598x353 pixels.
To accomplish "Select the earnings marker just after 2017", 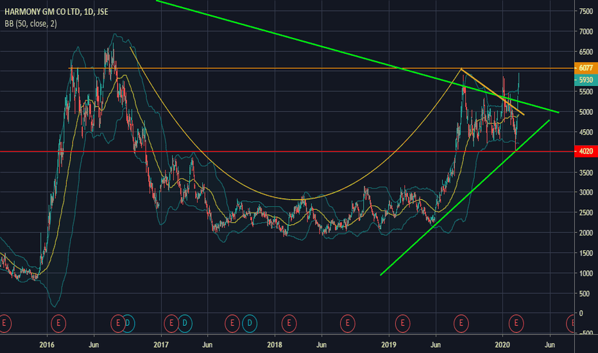I will coord(171,323).
